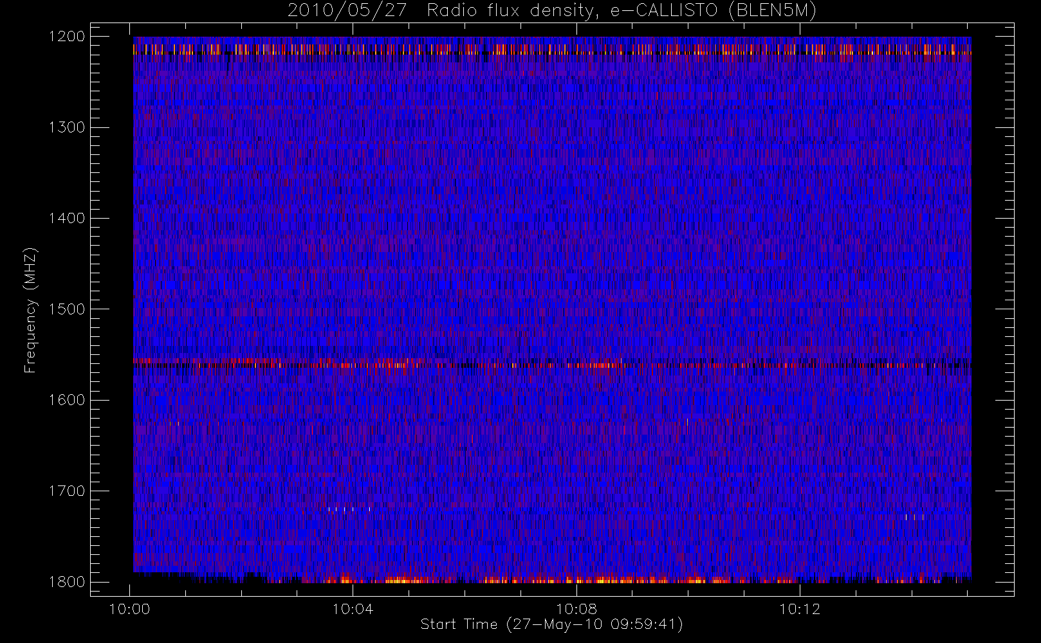Click the plot title mentioning e-CALLISTO (BLEN5M)

point(552,11)
